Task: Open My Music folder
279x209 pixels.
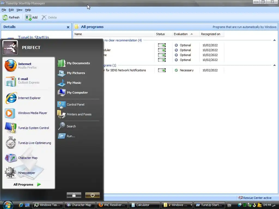Action: point(78,83)
